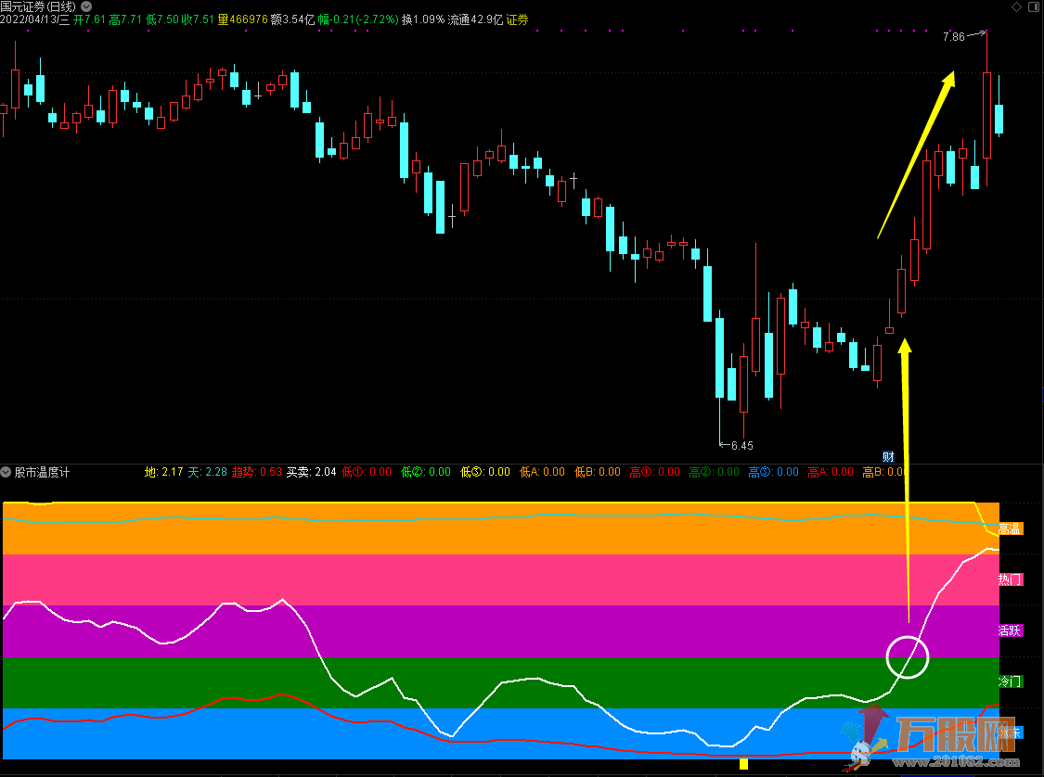Viewport: 1044px width, 777px height.
Task: Click the 冷门 zone label
Action: (x=1010, y=681)
